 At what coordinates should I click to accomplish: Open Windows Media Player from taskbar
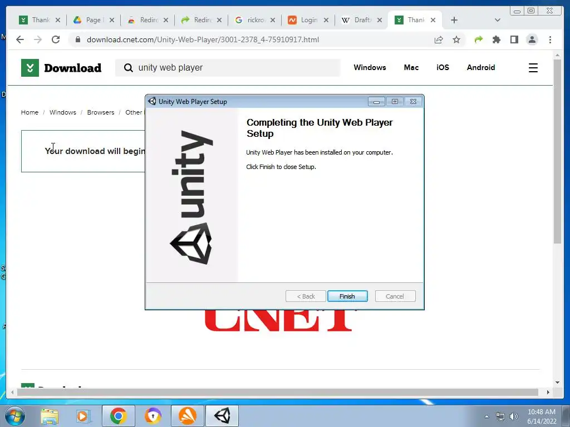[x=83, y=416]
